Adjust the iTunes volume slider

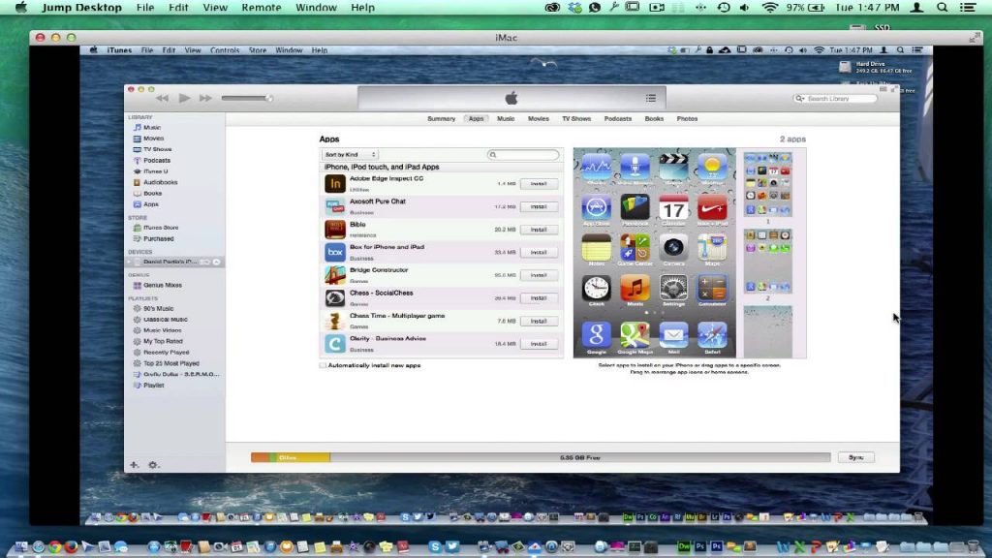pyautogui.click(x=247, y=97)
